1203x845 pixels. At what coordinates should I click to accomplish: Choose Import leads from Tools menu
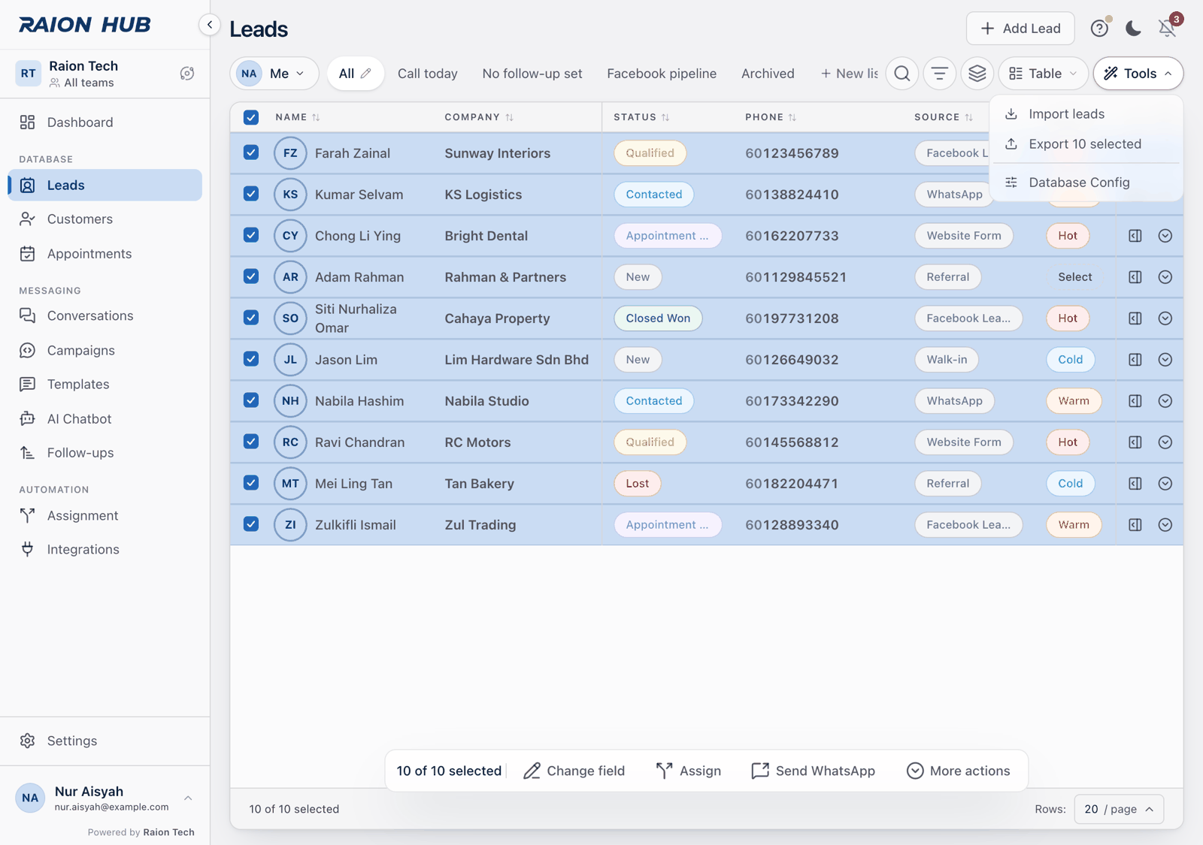[1086, 114]
